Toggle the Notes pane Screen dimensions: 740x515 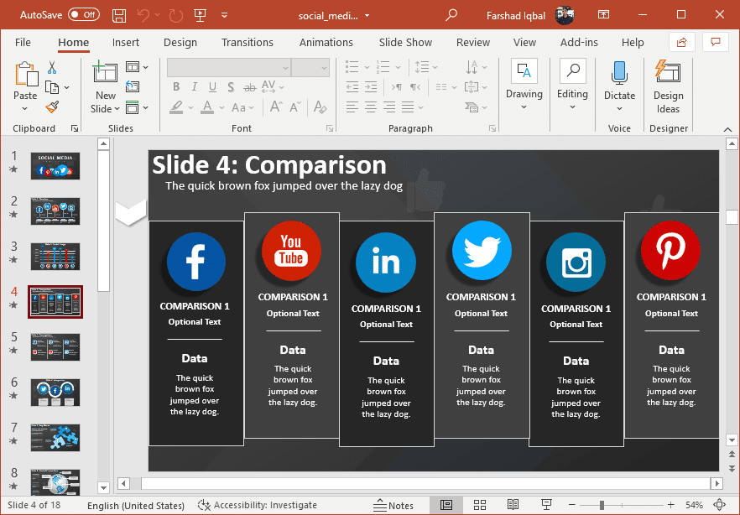[x=393, y=505]
